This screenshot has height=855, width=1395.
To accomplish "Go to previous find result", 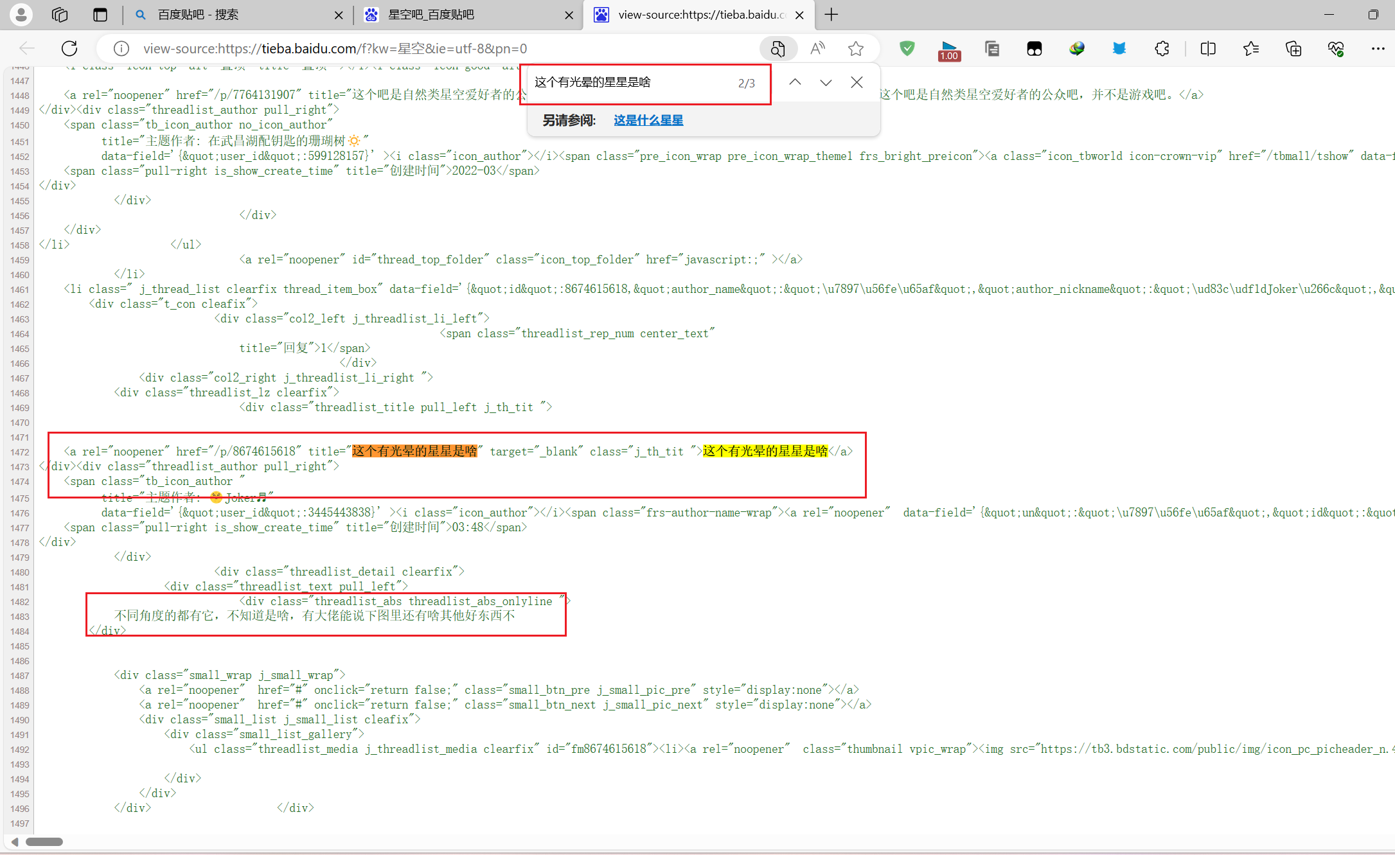I will coord(795,82).
